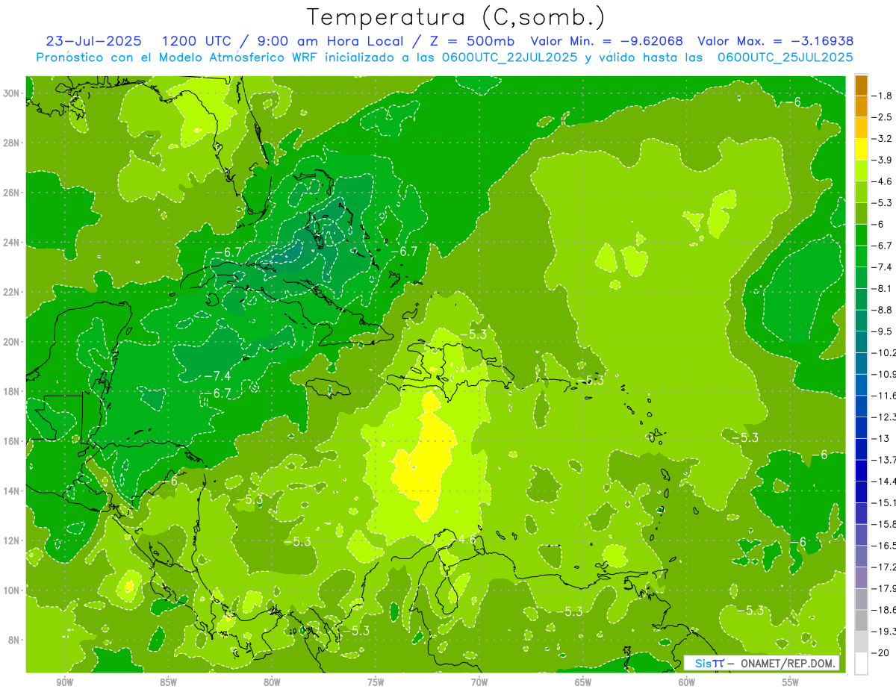Click the bright yellow colorbar swatch below -3.2

click(x=861, y=149)
